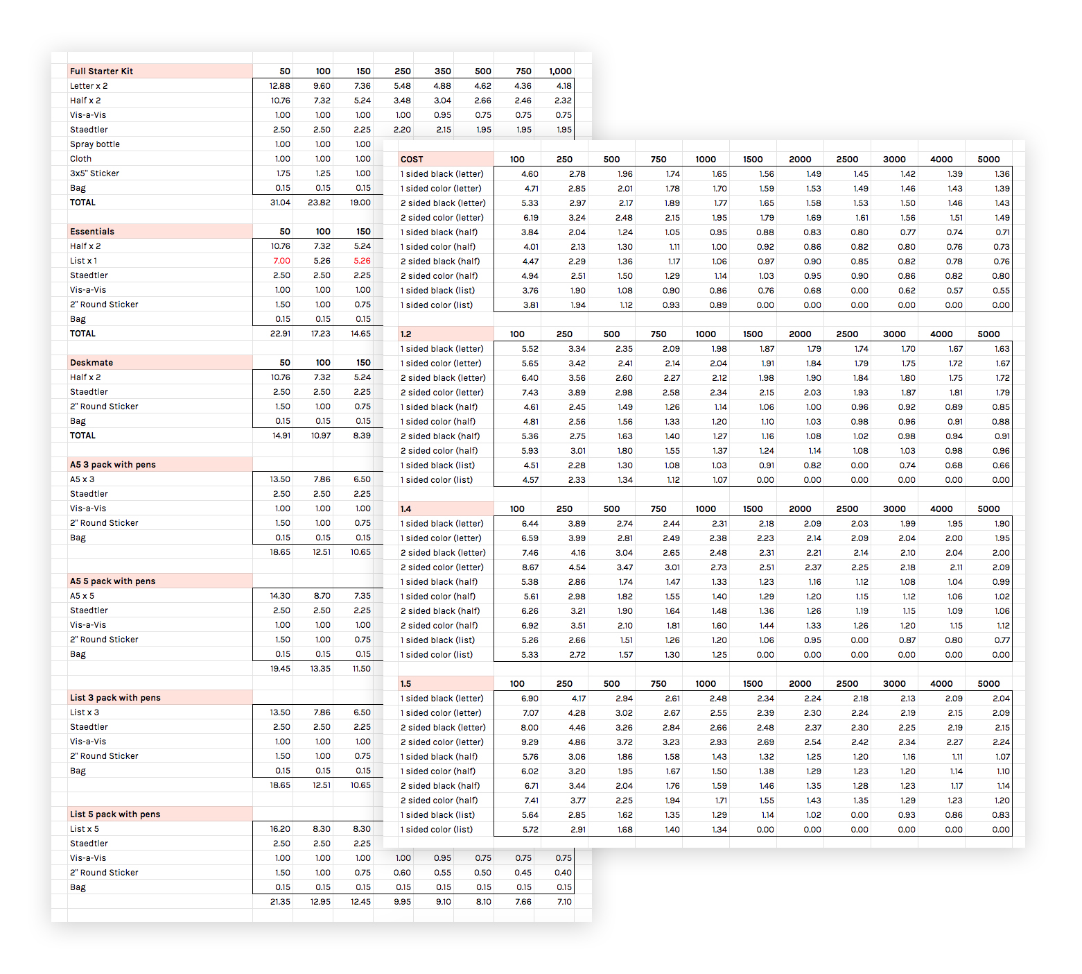
Task: Click the 22.91 total in Essentials section
Action: point(280,334)
